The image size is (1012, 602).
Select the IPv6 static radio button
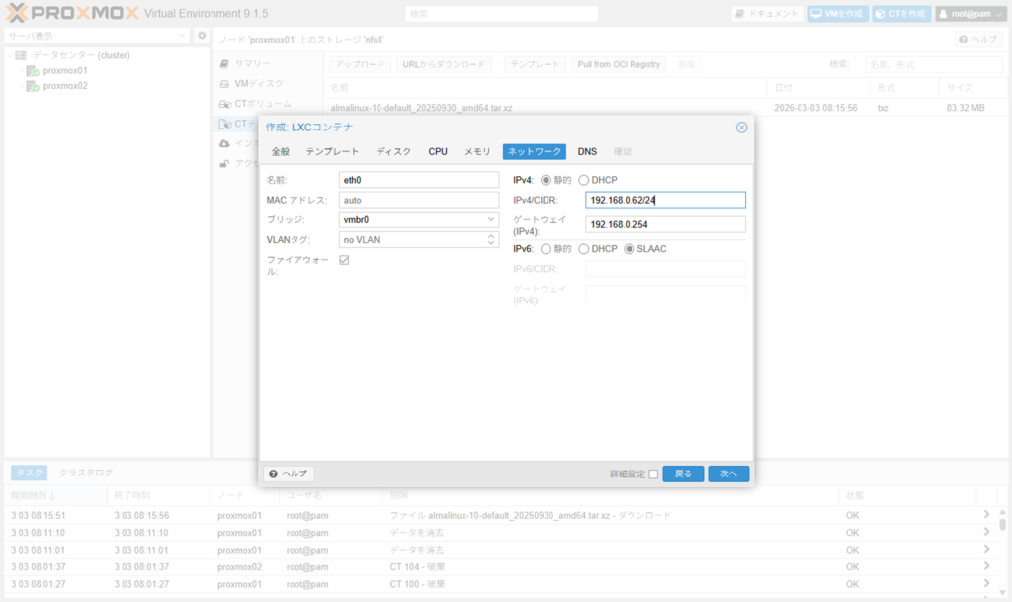(546, 249)
